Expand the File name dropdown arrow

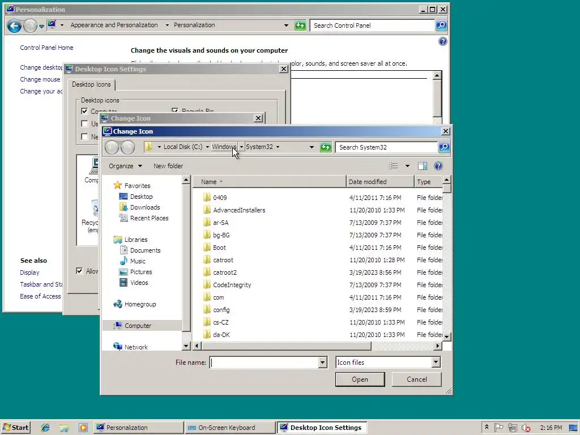[x=322, y=362]
